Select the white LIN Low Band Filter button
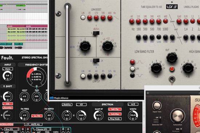This screenshot has height=133, width=200. click(x=132, y=69)
